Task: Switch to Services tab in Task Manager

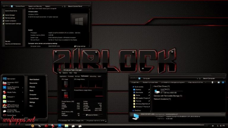Action: pos(77,76)
